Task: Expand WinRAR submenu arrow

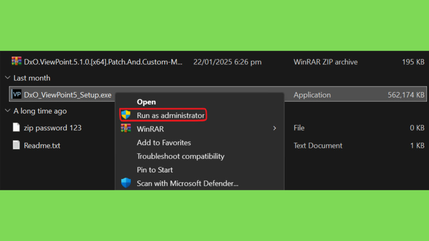Action: (x=274, y=128)
